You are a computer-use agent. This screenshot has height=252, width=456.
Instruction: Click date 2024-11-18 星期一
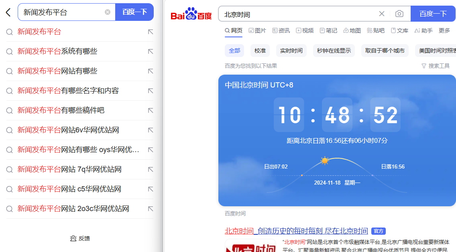click(337, 183)
